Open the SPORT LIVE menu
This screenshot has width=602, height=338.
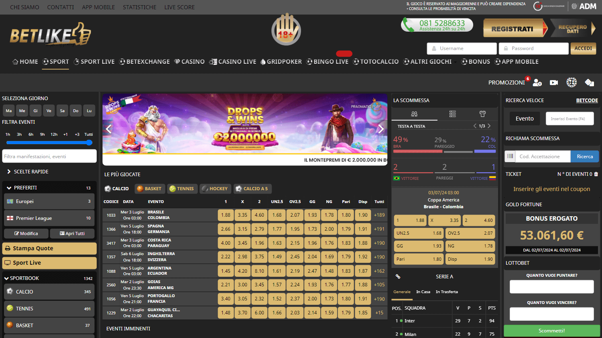coord(94,62)
